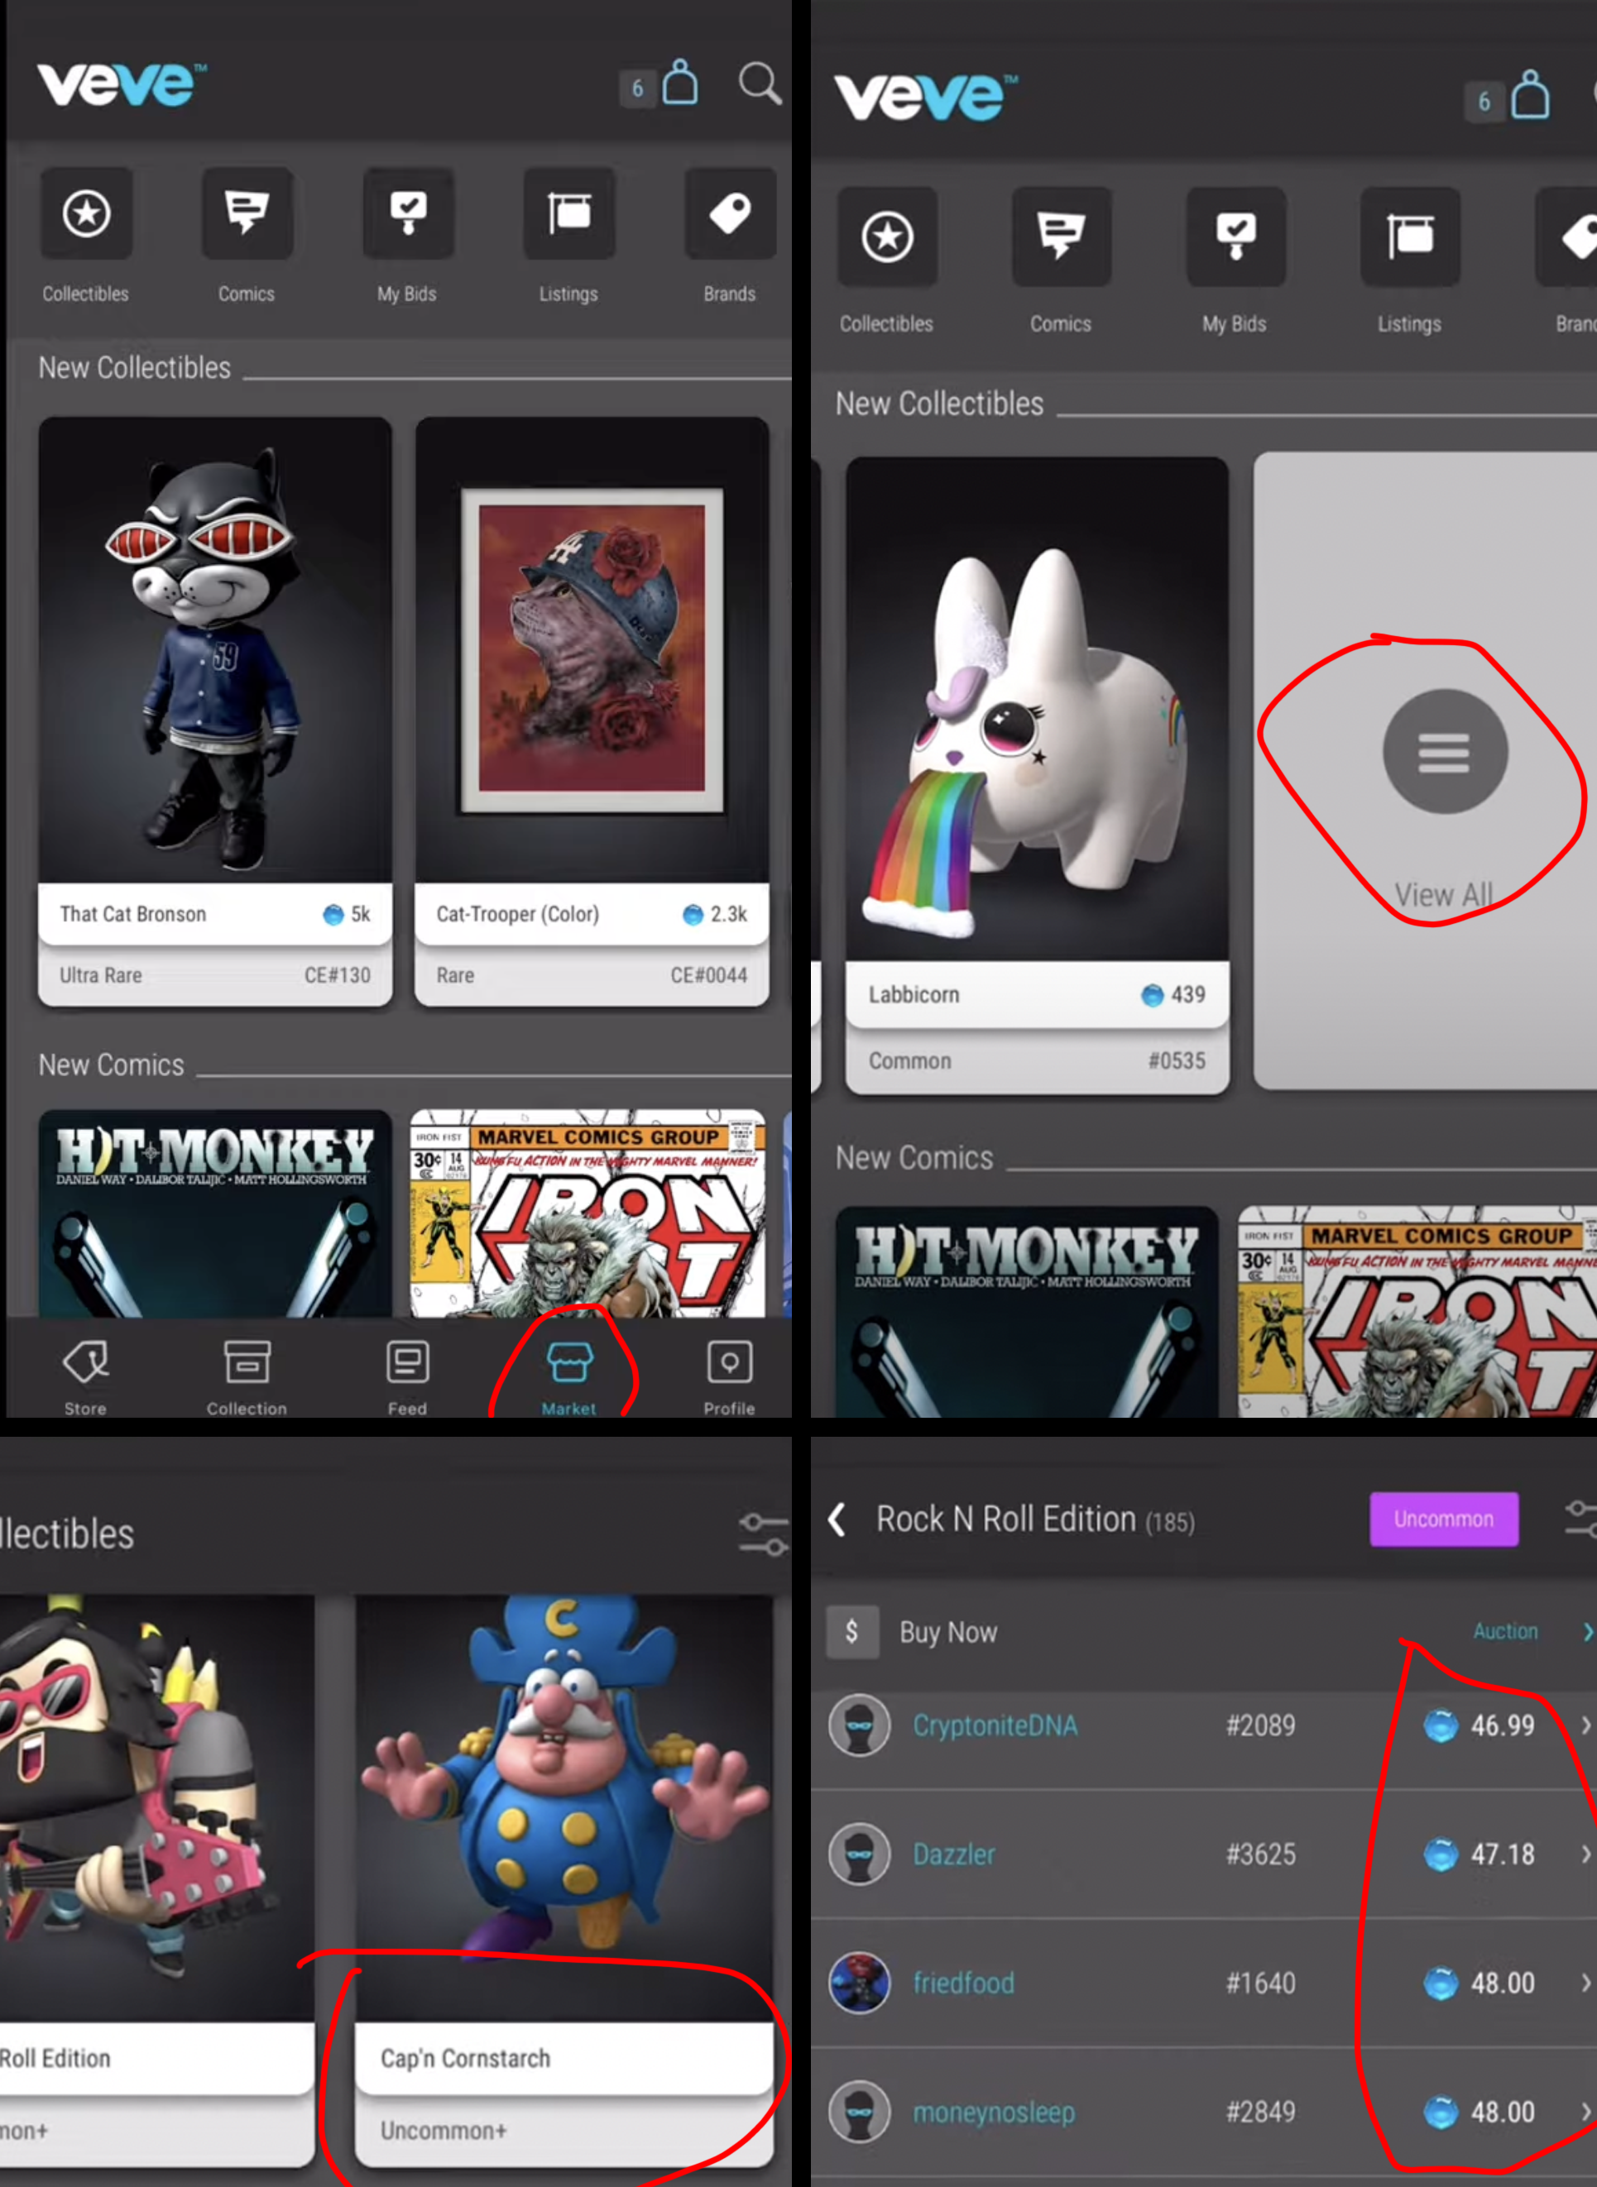Tap the search magnifier icon beside the bag
Screen dimensions: 1597x2187
[x=760, y=84]
